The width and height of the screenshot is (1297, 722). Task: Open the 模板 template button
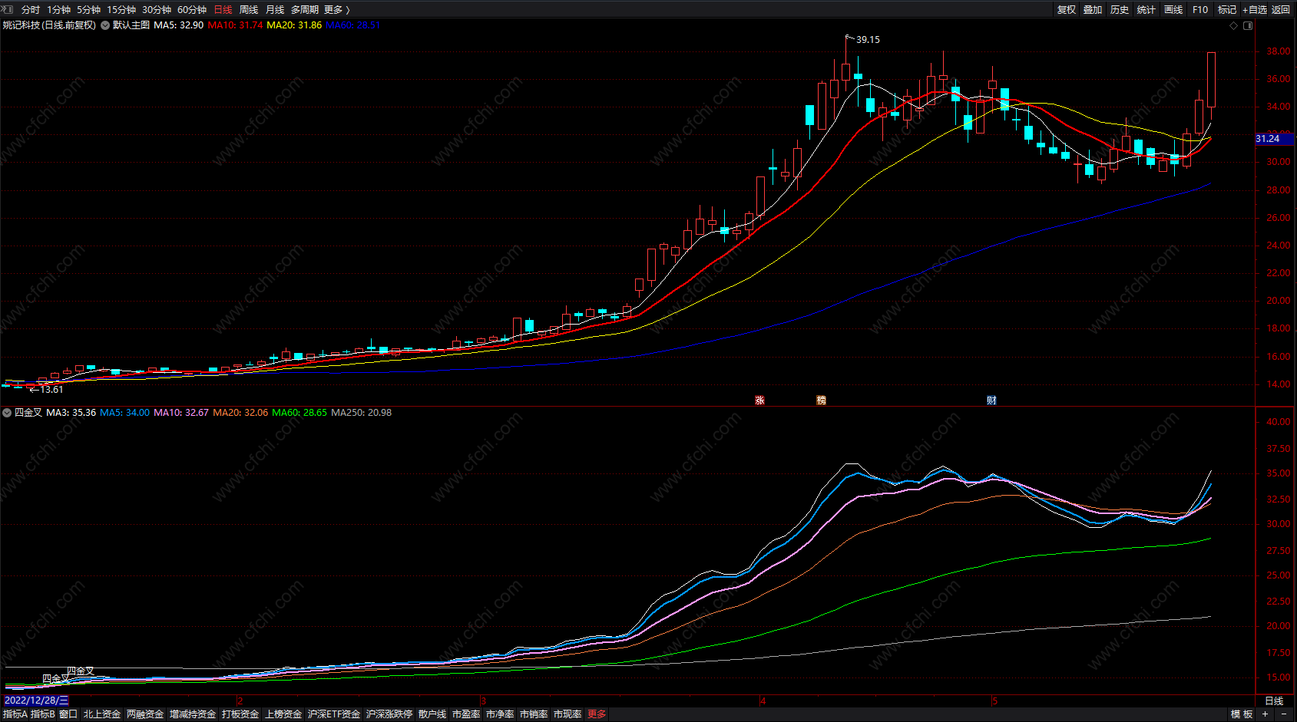1242,714
